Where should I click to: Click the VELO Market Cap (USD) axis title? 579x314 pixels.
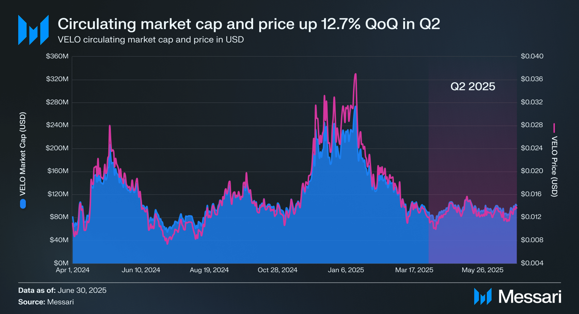click(23, 154)
